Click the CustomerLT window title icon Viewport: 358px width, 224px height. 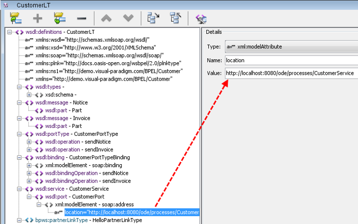click(x=6, y=5)
